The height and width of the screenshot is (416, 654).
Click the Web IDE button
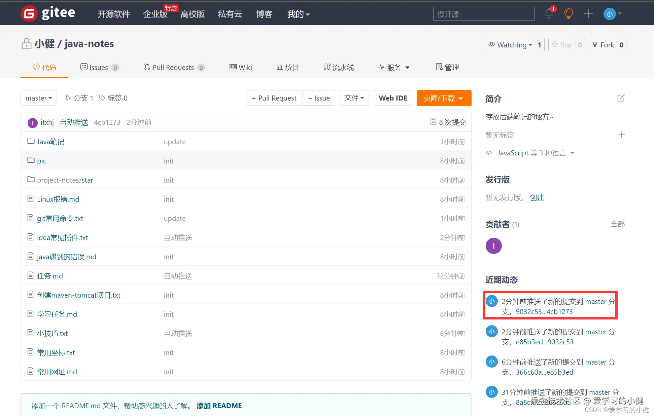pos(393,98)
